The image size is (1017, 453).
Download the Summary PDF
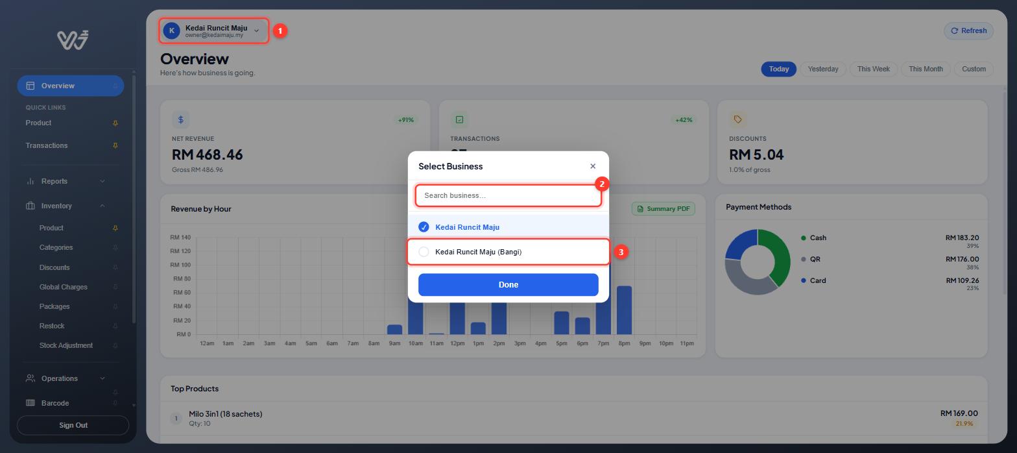pos(664,209)
